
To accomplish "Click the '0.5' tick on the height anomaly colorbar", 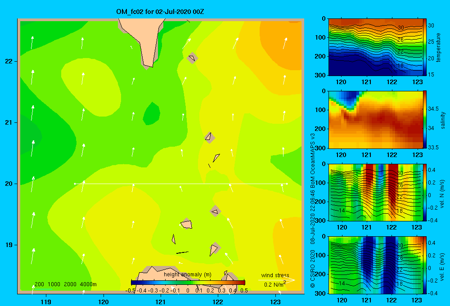I will click(x=244, y=291).
